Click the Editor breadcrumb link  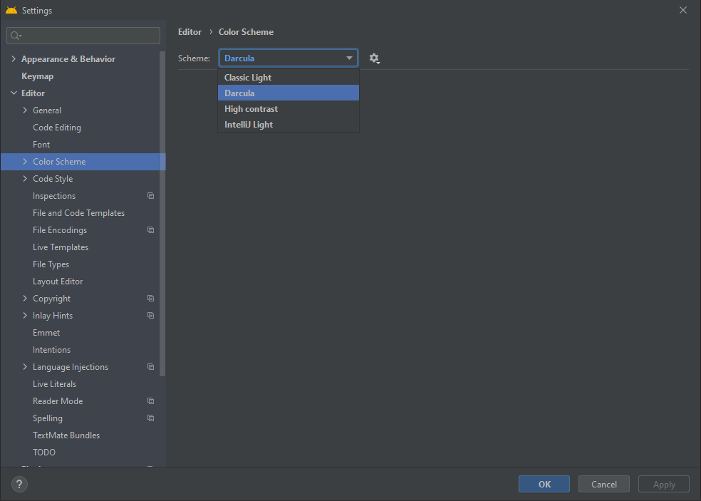point(189,31)
